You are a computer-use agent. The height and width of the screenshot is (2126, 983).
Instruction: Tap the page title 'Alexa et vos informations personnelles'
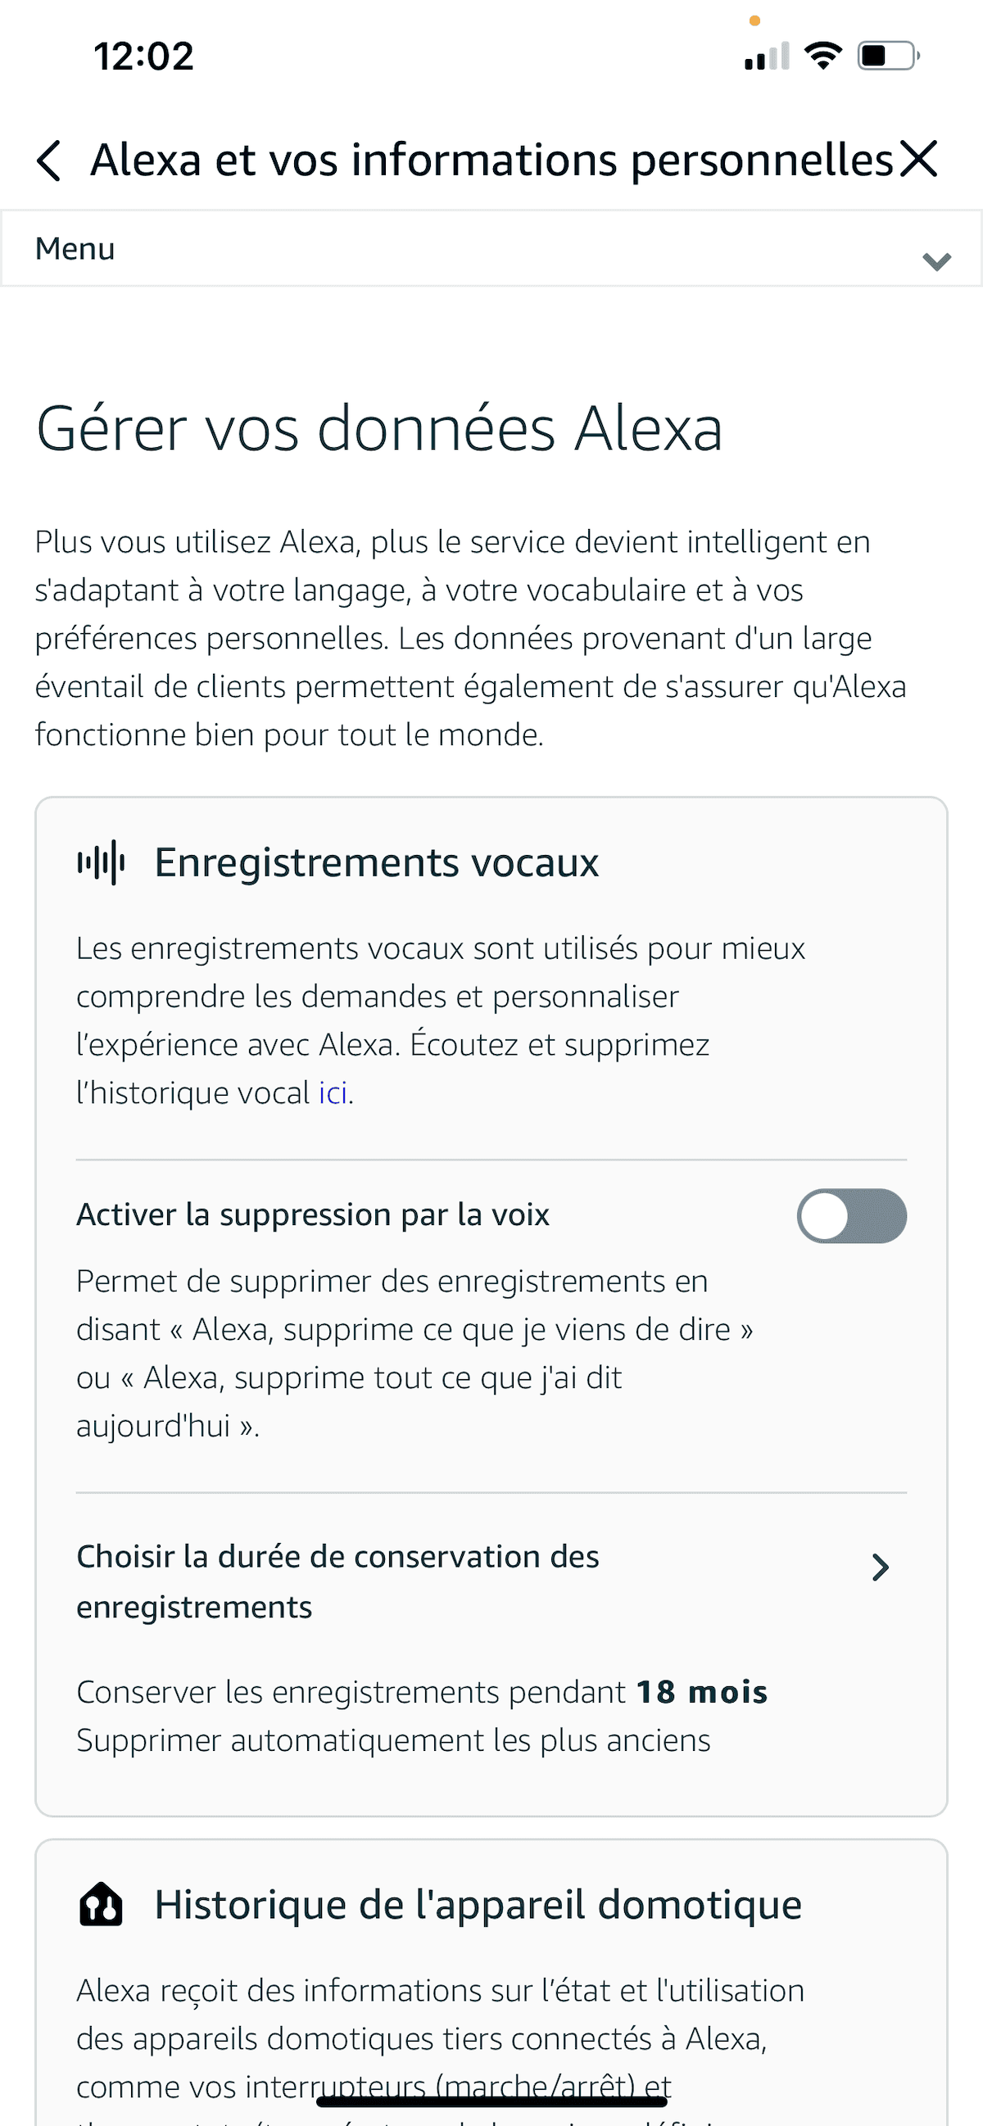coord(491,161)
